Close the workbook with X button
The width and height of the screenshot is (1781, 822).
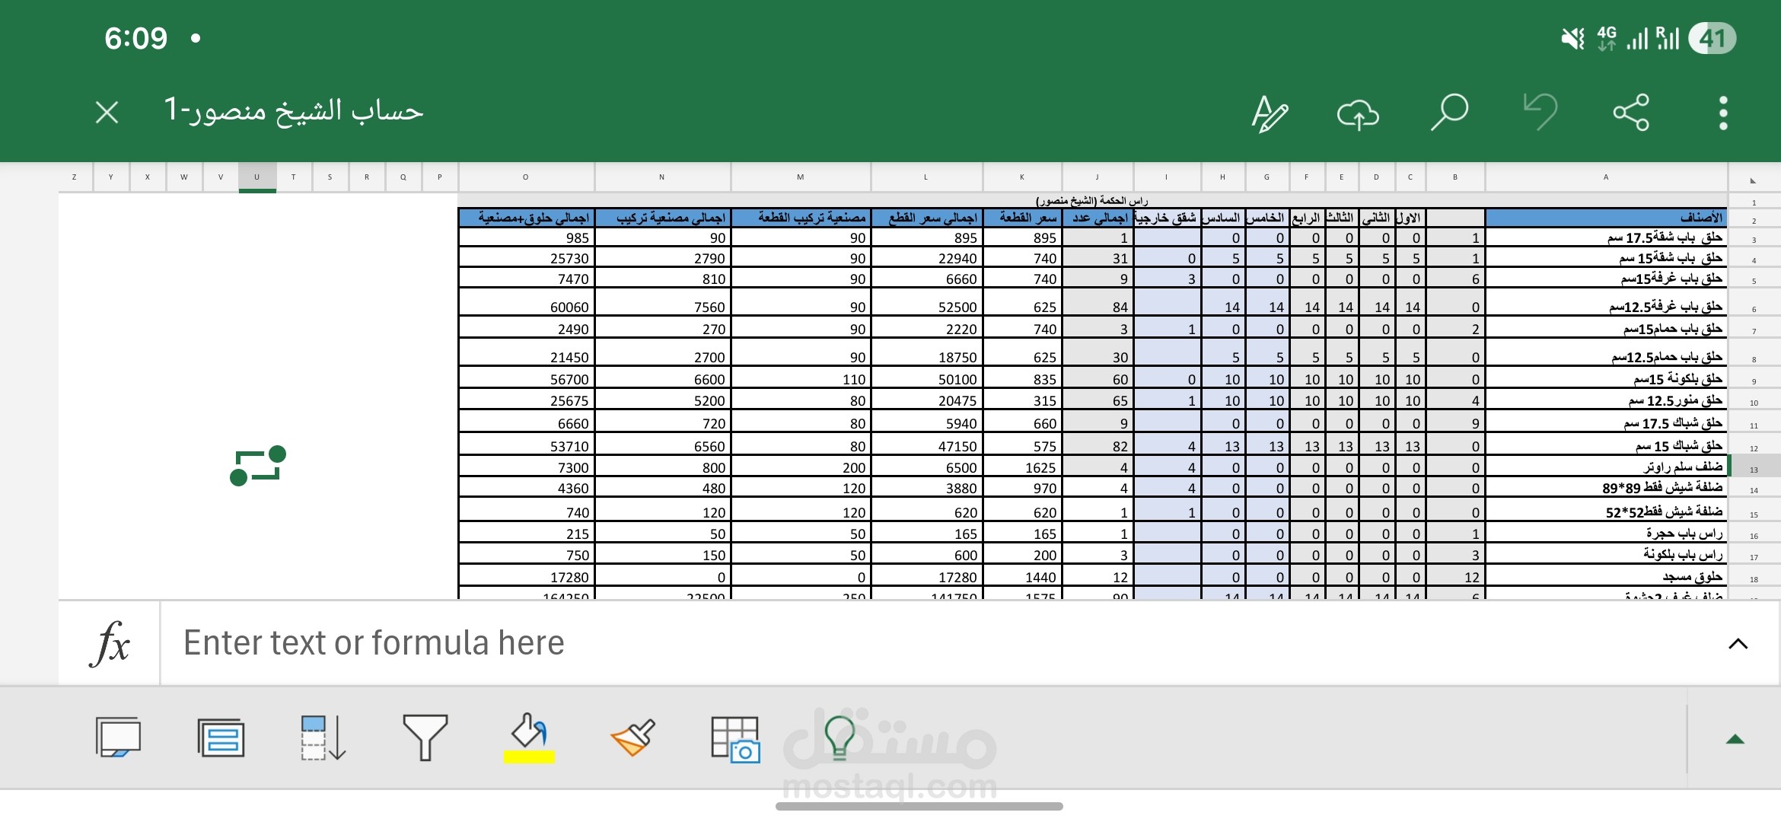(x=107, y=113)
